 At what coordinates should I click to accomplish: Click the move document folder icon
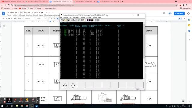point(49,13)
